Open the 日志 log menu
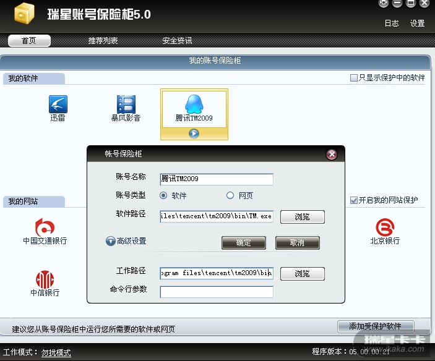The width and height of the screenshot is (435, 361). point(392,23)
